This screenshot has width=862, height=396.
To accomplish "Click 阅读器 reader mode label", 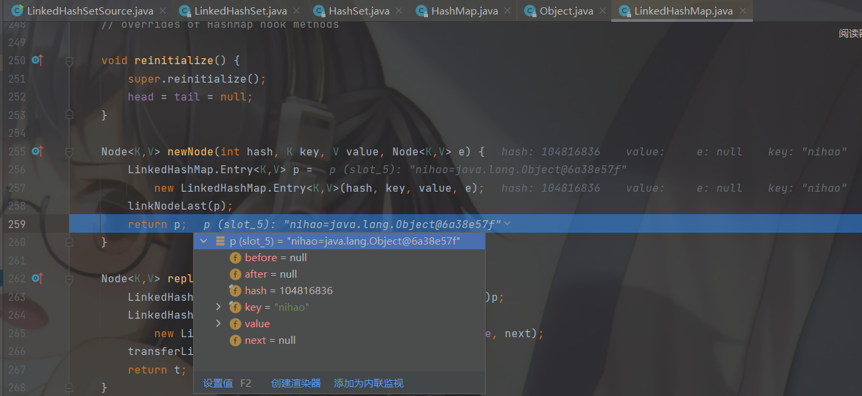I will [x=850, y=34].
